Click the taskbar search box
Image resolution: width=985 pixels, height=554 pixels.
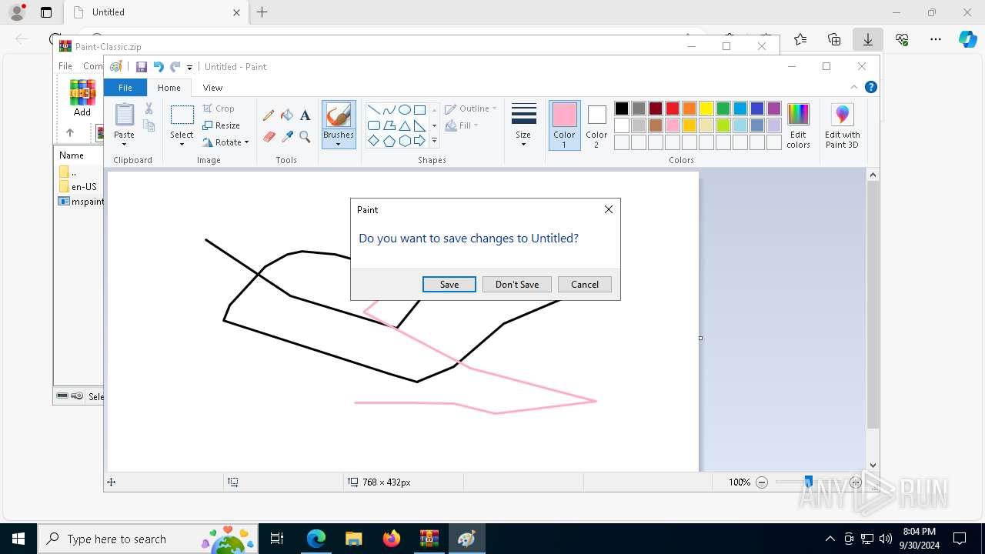(x=148, y=539)
